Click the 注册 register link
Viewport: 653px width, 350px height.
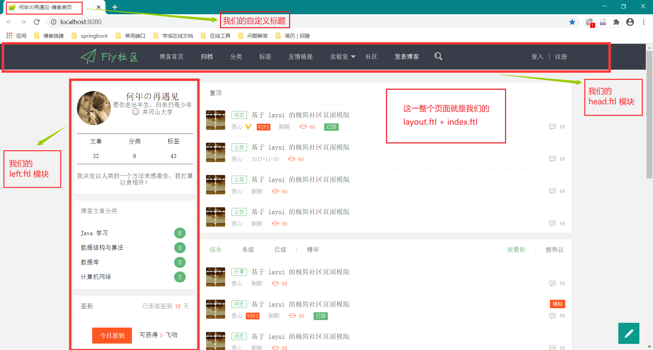point(561,57)
